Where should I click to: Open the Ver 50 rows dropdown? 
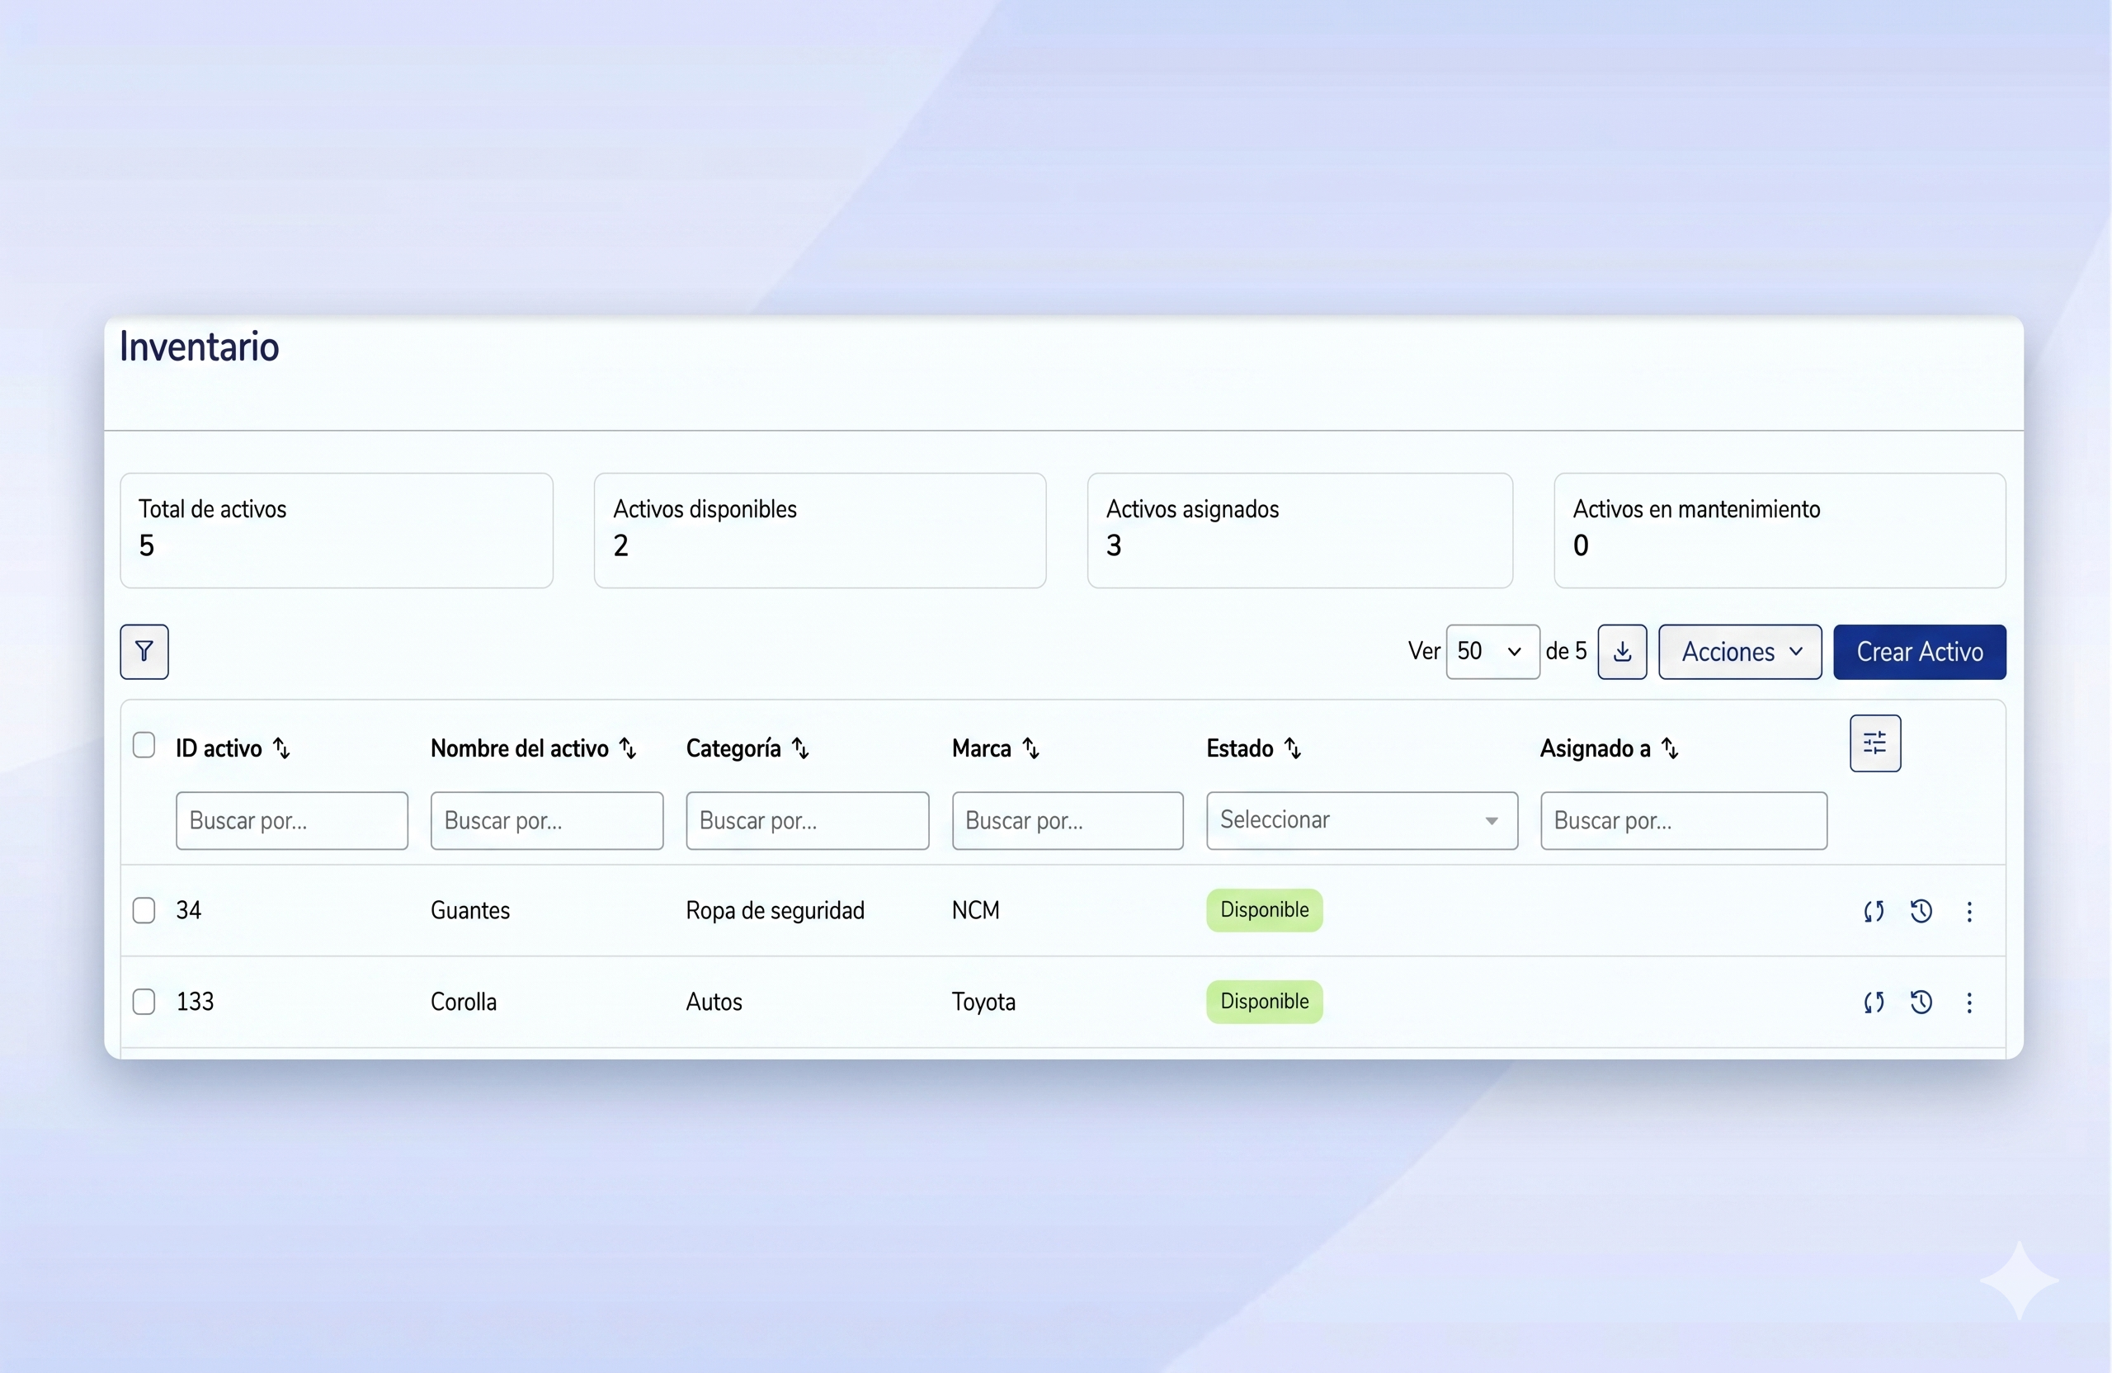(1492, 652)
